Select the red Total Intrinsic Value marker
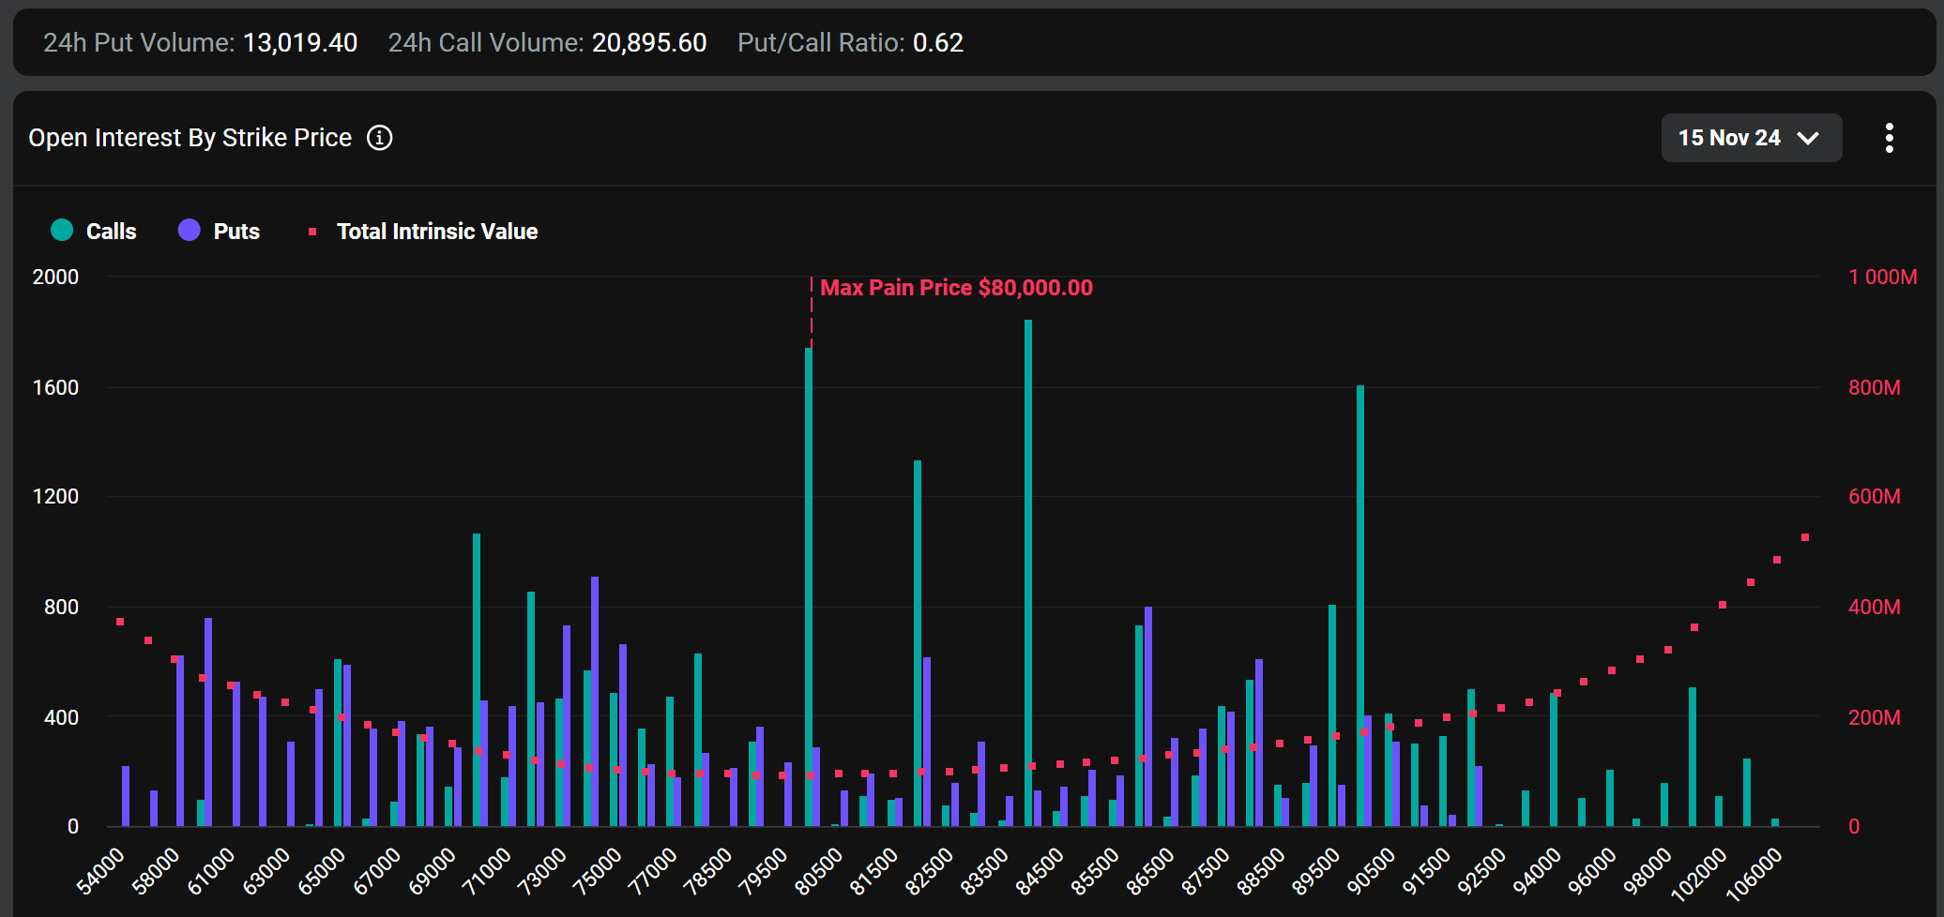Screen dimensions: 1944x917 pyautogui.click(x=312, y=232)
